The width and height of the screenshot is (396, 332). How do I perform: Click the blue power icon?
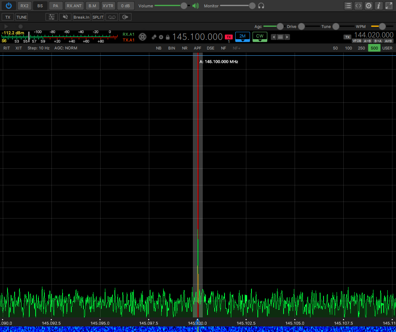click(x=9, y=6)
